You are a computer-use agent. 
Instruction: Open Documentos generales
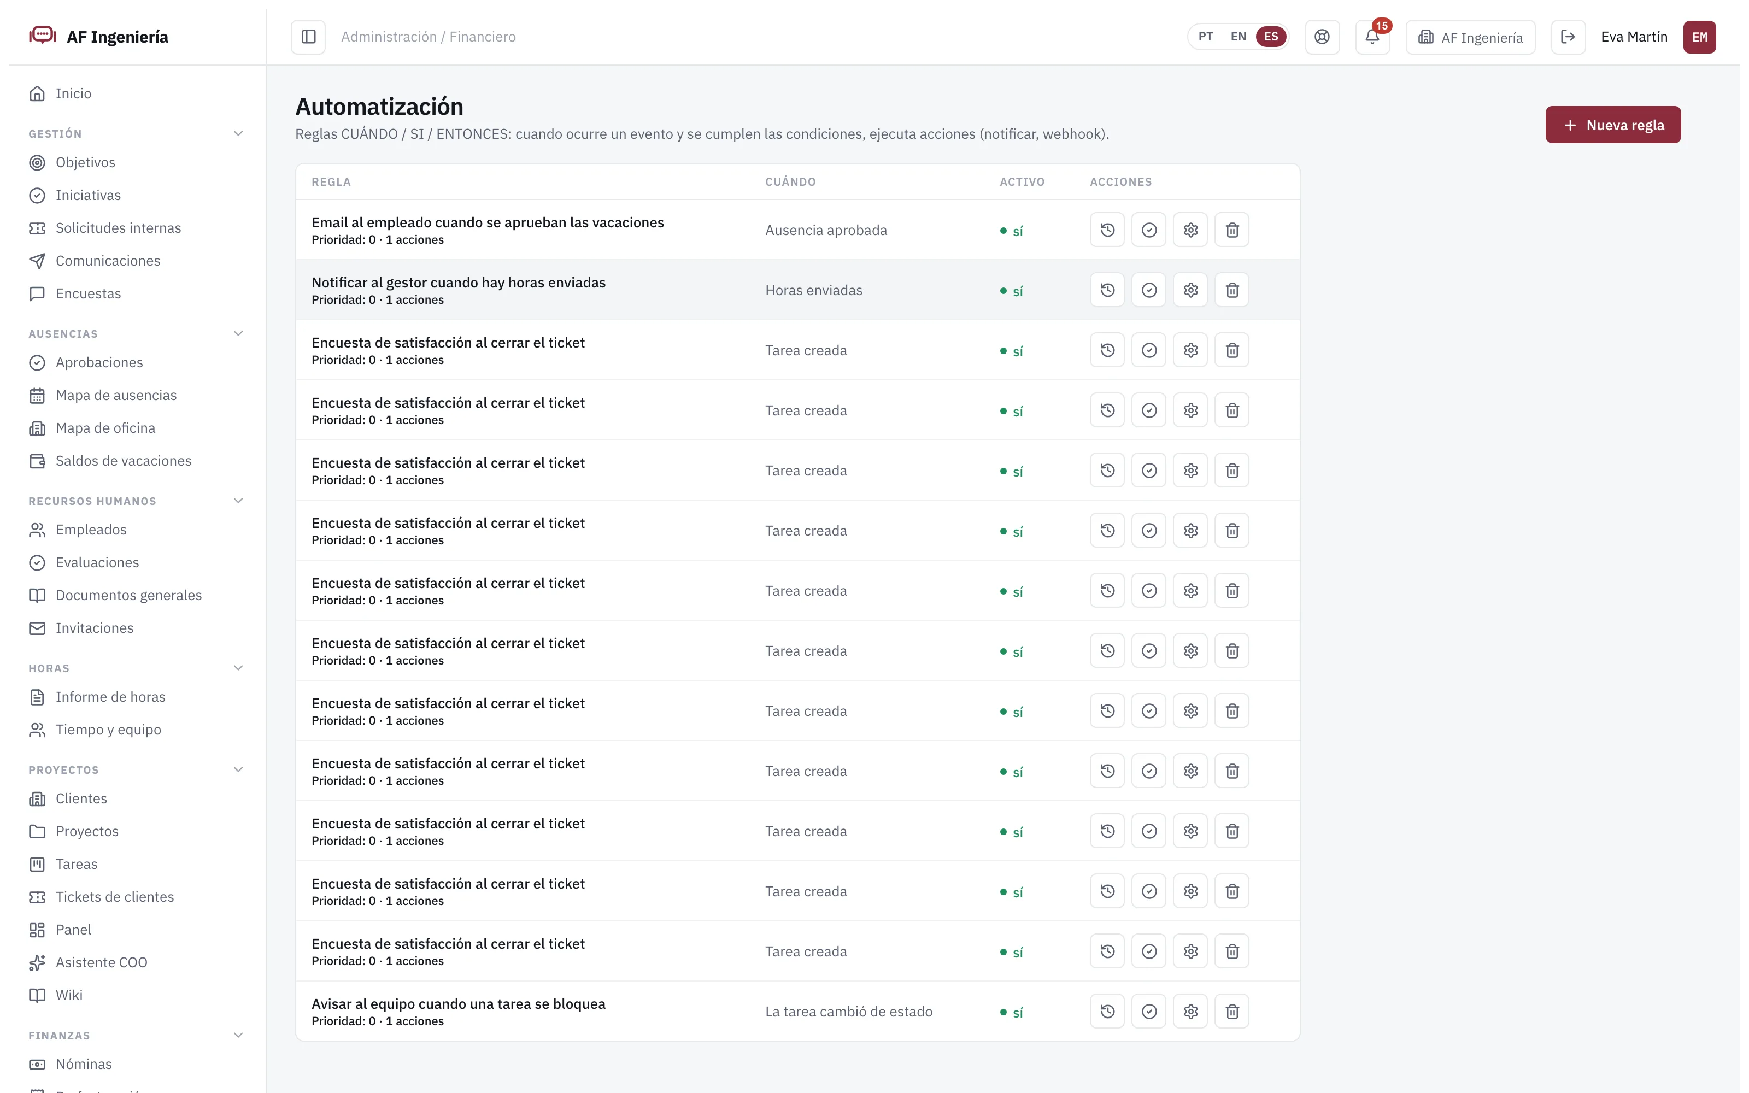128,596
